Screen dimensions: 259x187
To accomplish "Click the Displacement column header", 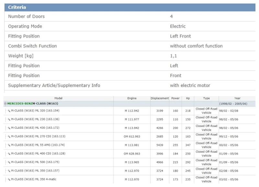I will 160,98.
